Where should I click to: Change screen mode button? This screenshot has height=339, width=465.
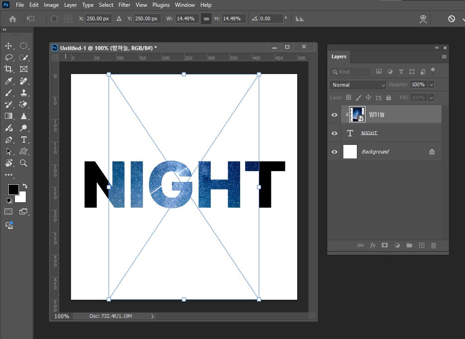pos(23,211)
